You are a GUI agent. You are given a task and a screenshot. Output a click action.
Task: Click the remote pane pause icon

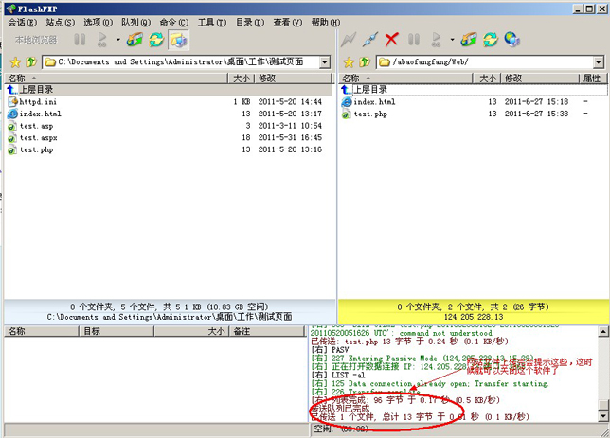click(x=414, y=40)
